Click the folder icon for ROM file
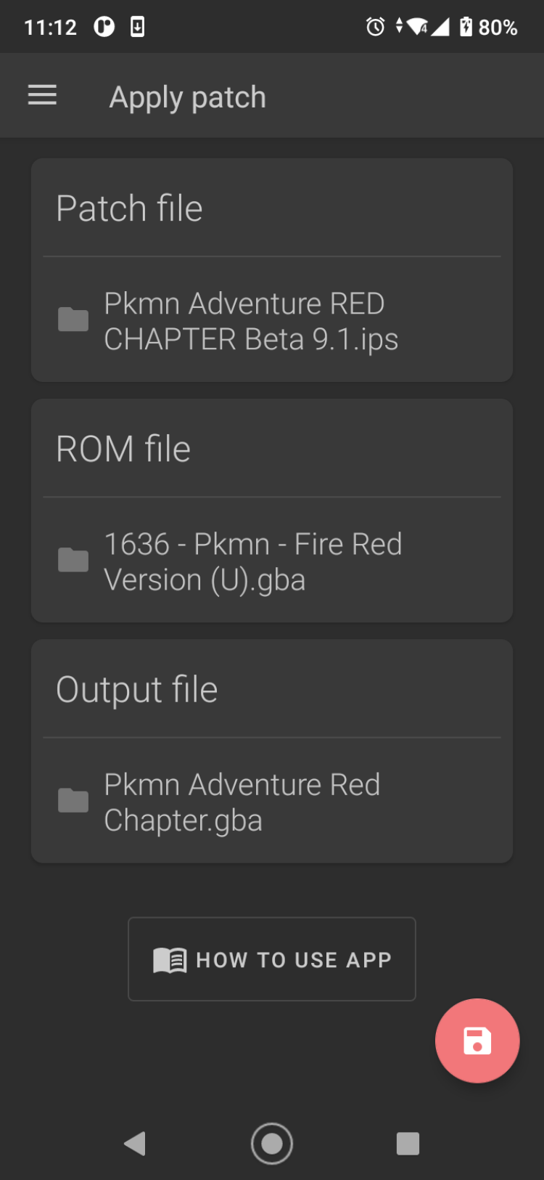This screenshot has height=1180, width=544. [x=73, y=560]
